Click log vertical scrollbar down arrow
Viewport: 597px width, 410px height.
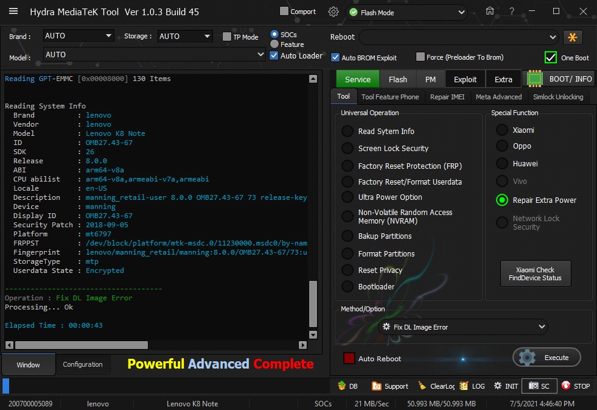pos(313,334)
